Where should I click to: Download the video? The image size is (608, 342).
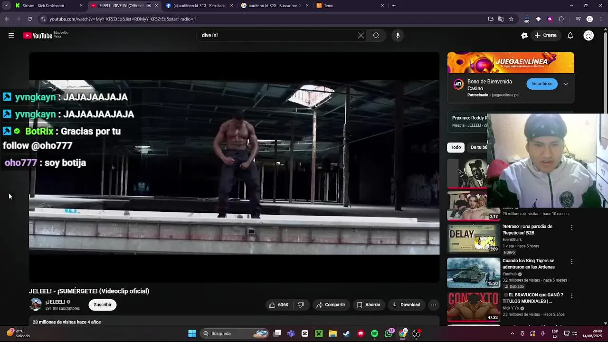tap(406, 305)
